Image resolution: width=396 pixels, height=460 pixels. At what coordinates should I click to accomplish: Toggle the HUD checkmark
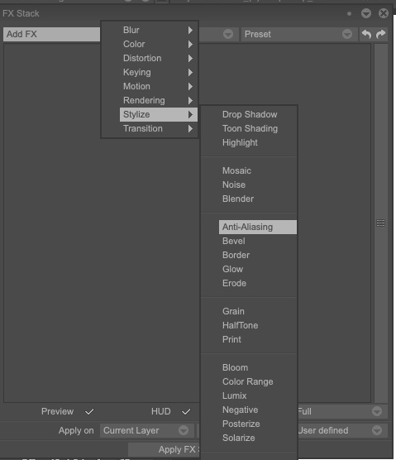coord(186,411)
